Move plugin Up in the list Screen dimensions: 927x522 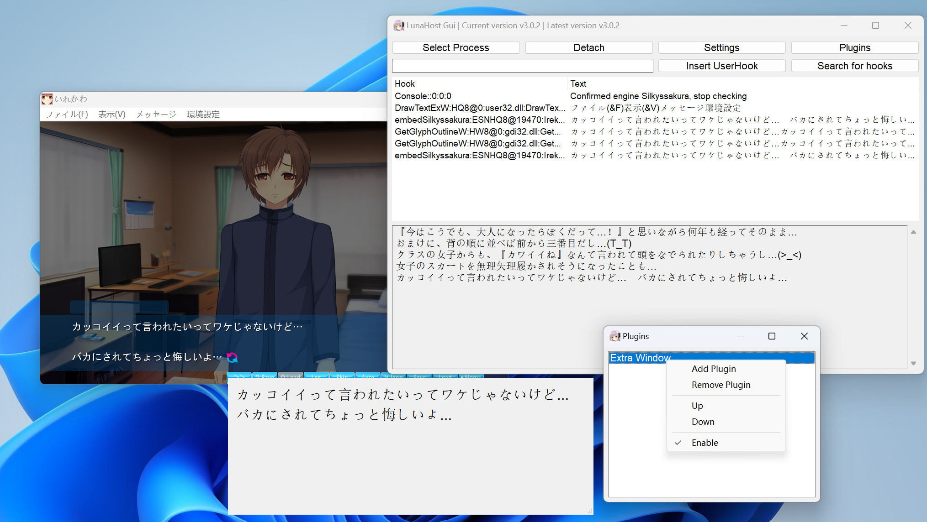[697, 406]
